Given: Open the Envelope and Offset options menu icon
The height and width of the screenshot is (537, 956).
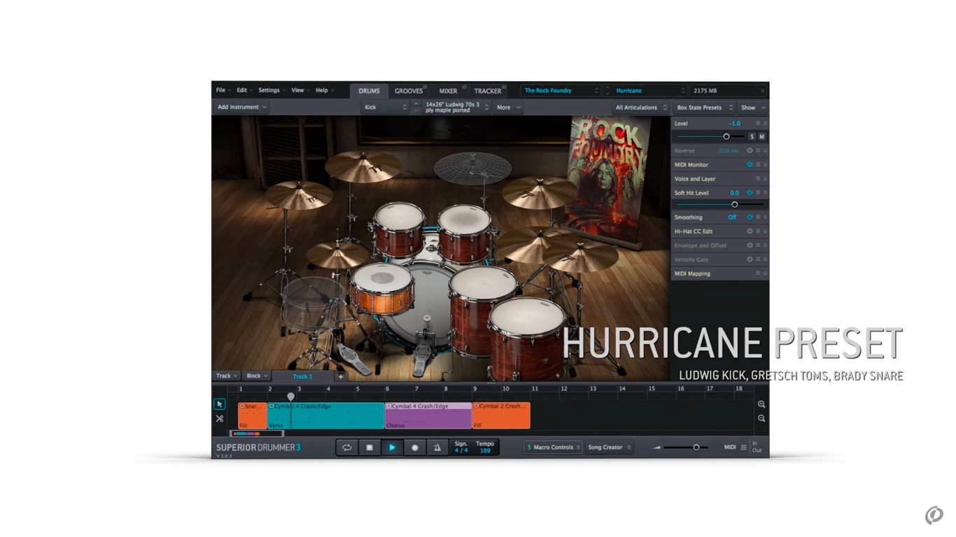Looking at the screenshot, I should click(757, 245).
